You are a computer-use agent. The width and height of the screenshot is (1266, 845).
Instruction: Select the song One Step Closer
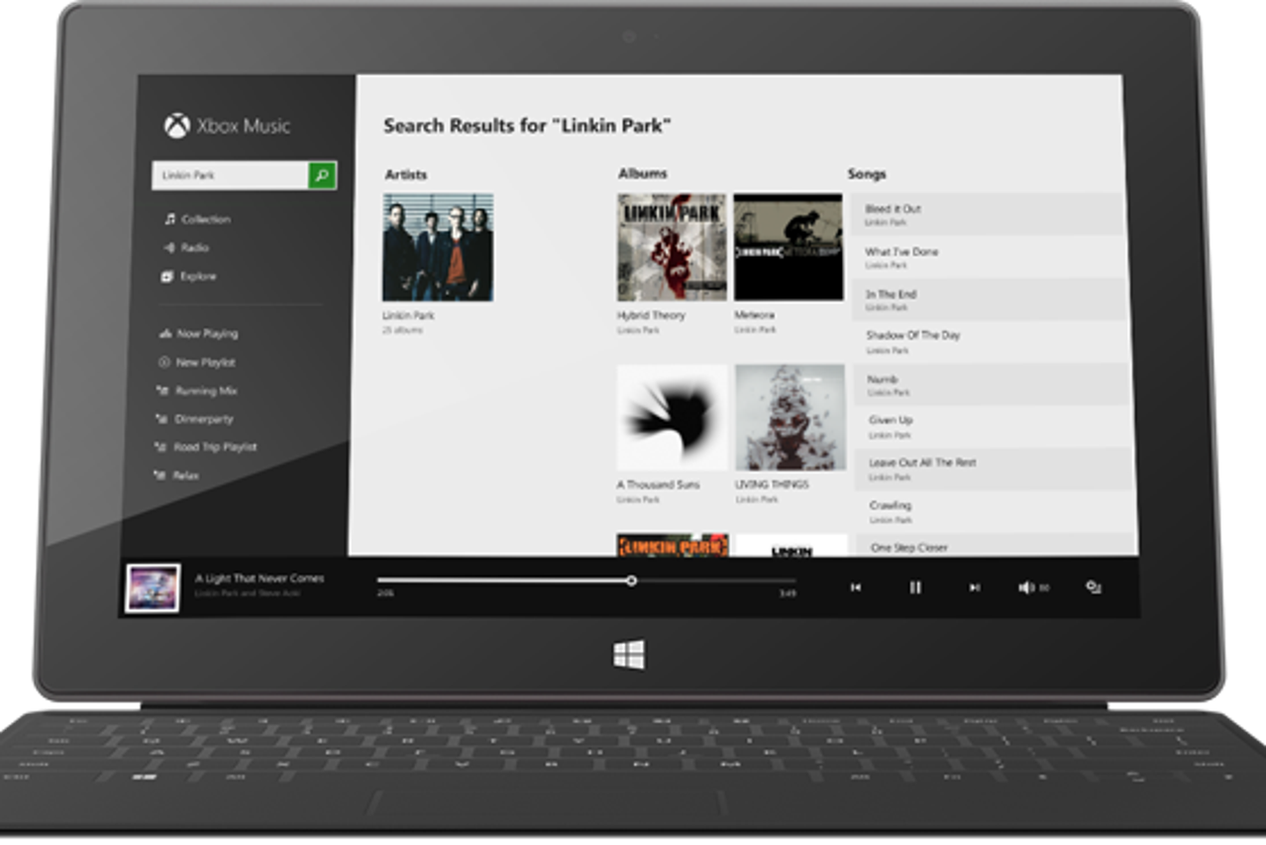pos(996,545)
